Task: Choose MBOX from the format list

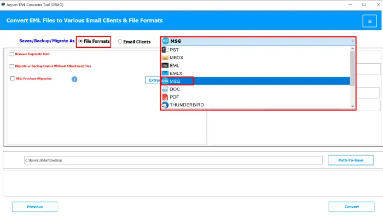Action: click(256, 58)
